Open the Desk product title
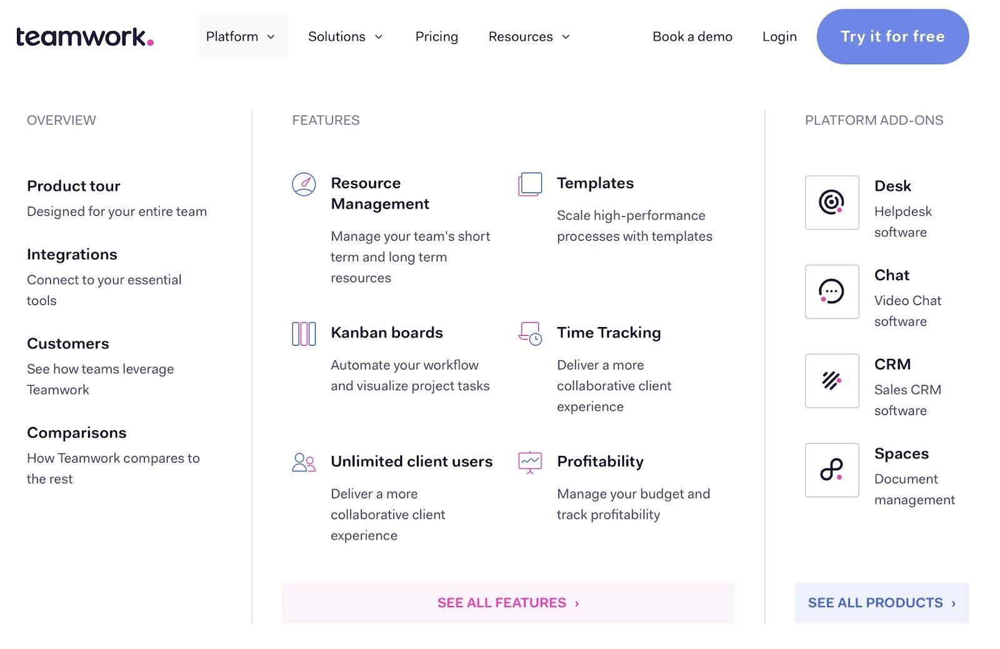 pyautogui.click(x=892, y=186)
